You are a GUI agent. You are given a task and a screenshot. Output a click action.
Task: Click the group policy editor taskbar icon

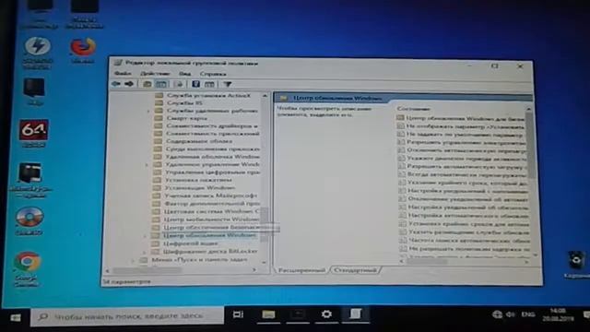pyautogui.click(x=355, y=314)
